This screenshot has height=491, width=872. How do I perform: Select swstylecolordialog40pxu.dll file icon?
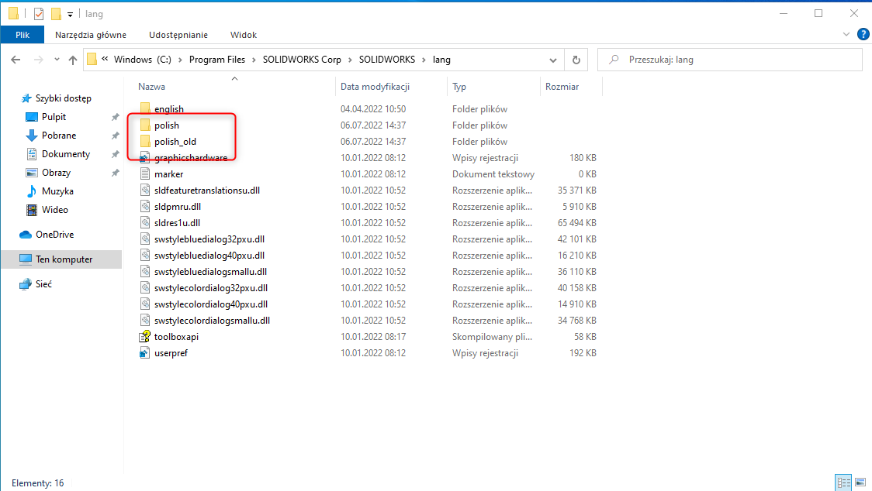[x=144, y=304]
